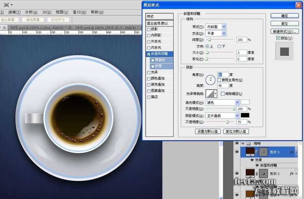Click the 咖啡 group folder icon

pos(248,144)
